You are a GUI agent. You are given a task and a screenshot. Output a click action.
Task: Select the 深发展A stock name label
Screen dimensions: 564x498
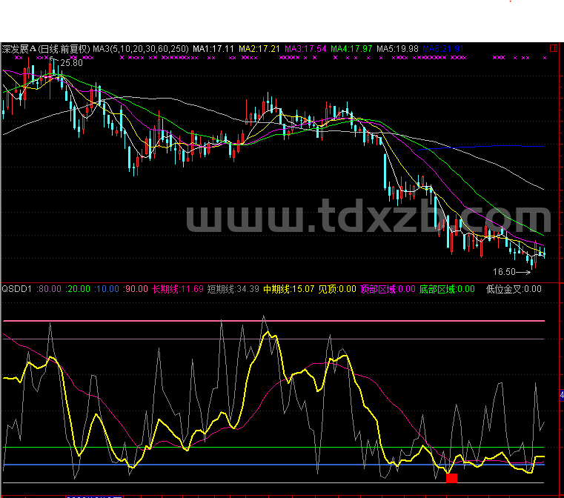click(19, 49)
